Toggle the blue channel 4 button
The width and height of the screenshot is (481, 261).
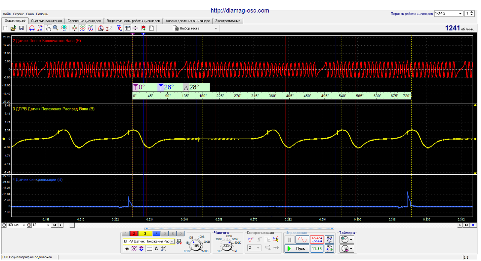[x=156, y=234]
